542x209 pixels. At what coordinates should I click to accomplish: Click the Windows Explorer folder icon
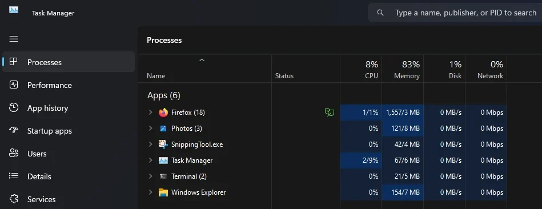[163, 192]
